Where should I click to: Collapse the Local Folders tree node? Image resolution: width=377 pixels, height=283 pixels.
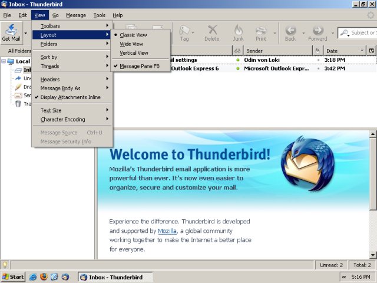point(4,61)
